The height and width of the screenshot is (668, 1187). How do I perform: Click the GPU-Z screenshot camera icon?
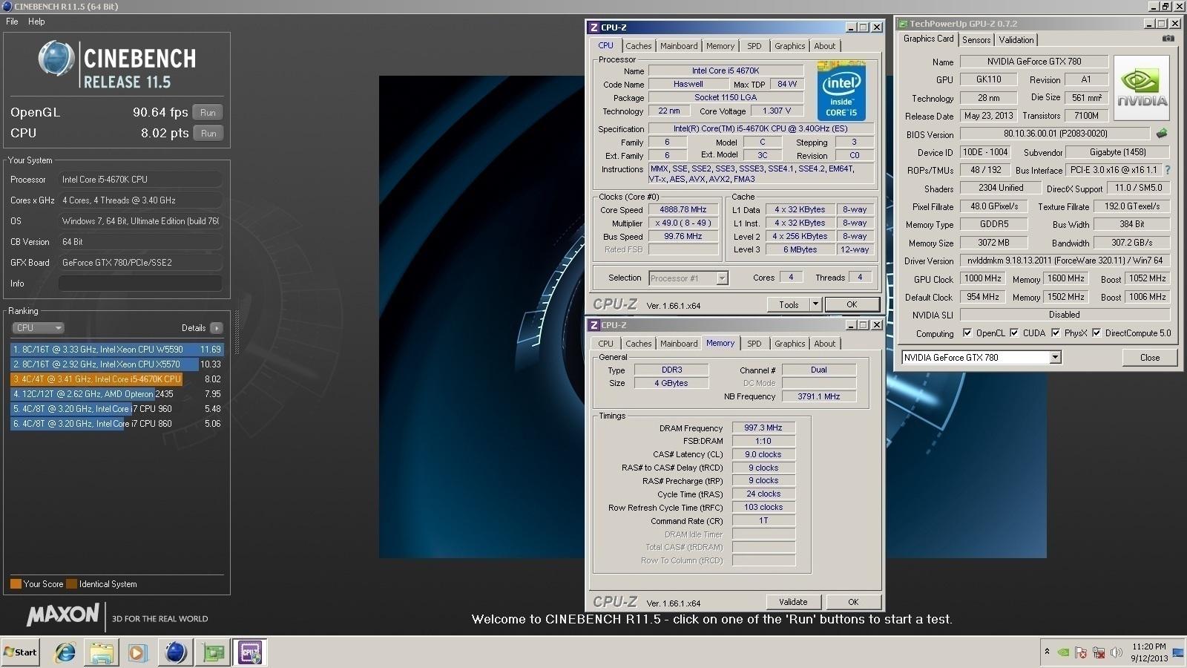1168,39
